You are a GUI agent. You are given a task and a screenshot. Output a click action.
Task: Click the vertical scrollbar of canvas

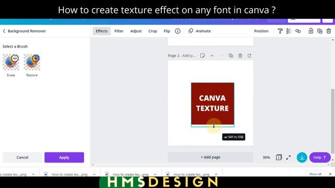(x=333, y=121)
